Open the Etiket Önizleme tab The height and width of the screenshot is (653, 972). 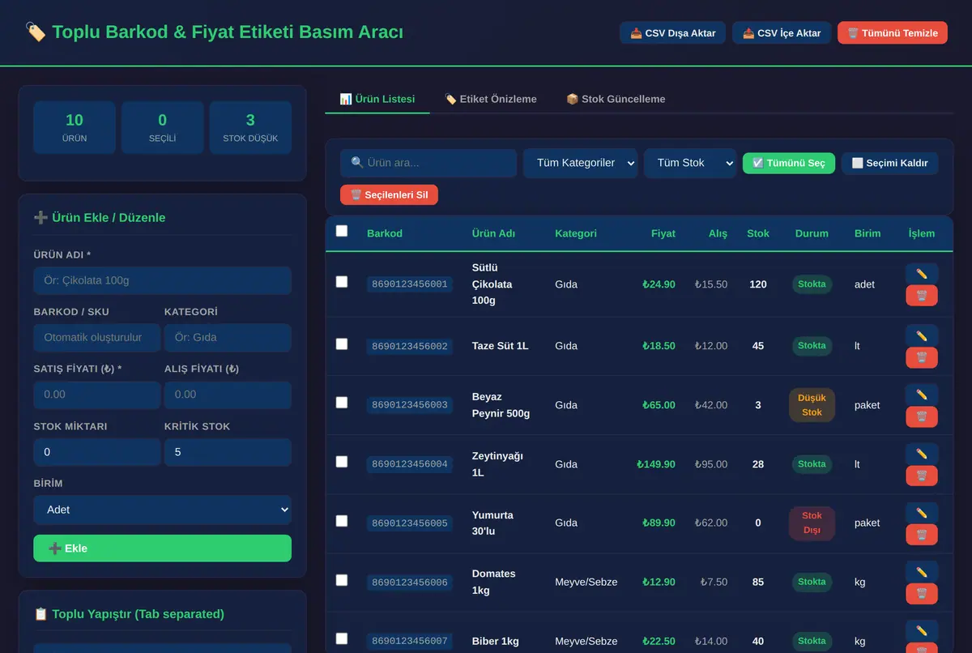(x=491, y=99)
